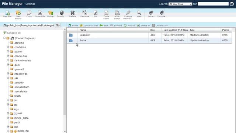The height and width of the screenshot is (133, 236).
Task: Click the search text field
Action: pyautogui.click(x=213, y=4)
